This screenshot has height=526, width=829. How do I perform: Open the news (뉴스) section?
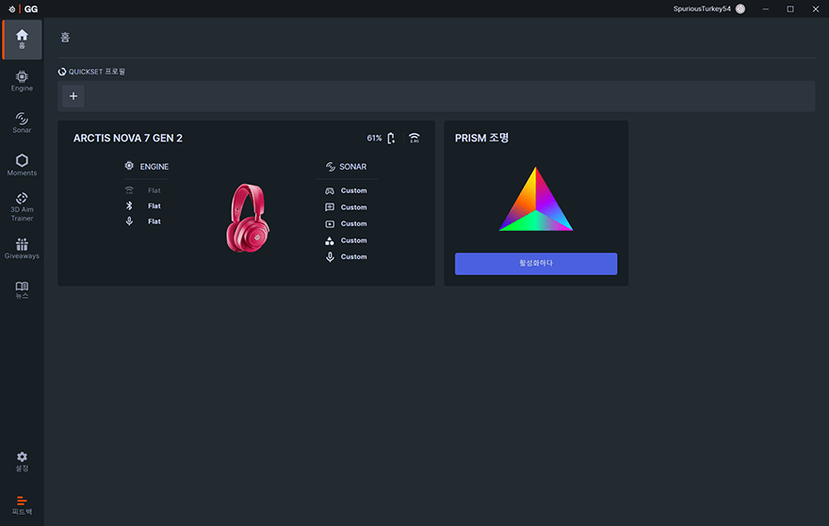(22, 290)
